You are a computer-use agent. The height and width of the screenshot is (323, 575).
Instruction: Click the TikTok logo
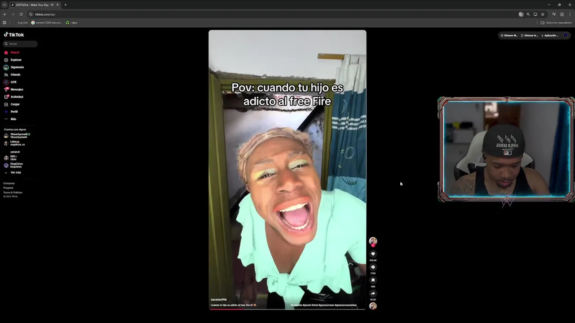click(14, 35)
